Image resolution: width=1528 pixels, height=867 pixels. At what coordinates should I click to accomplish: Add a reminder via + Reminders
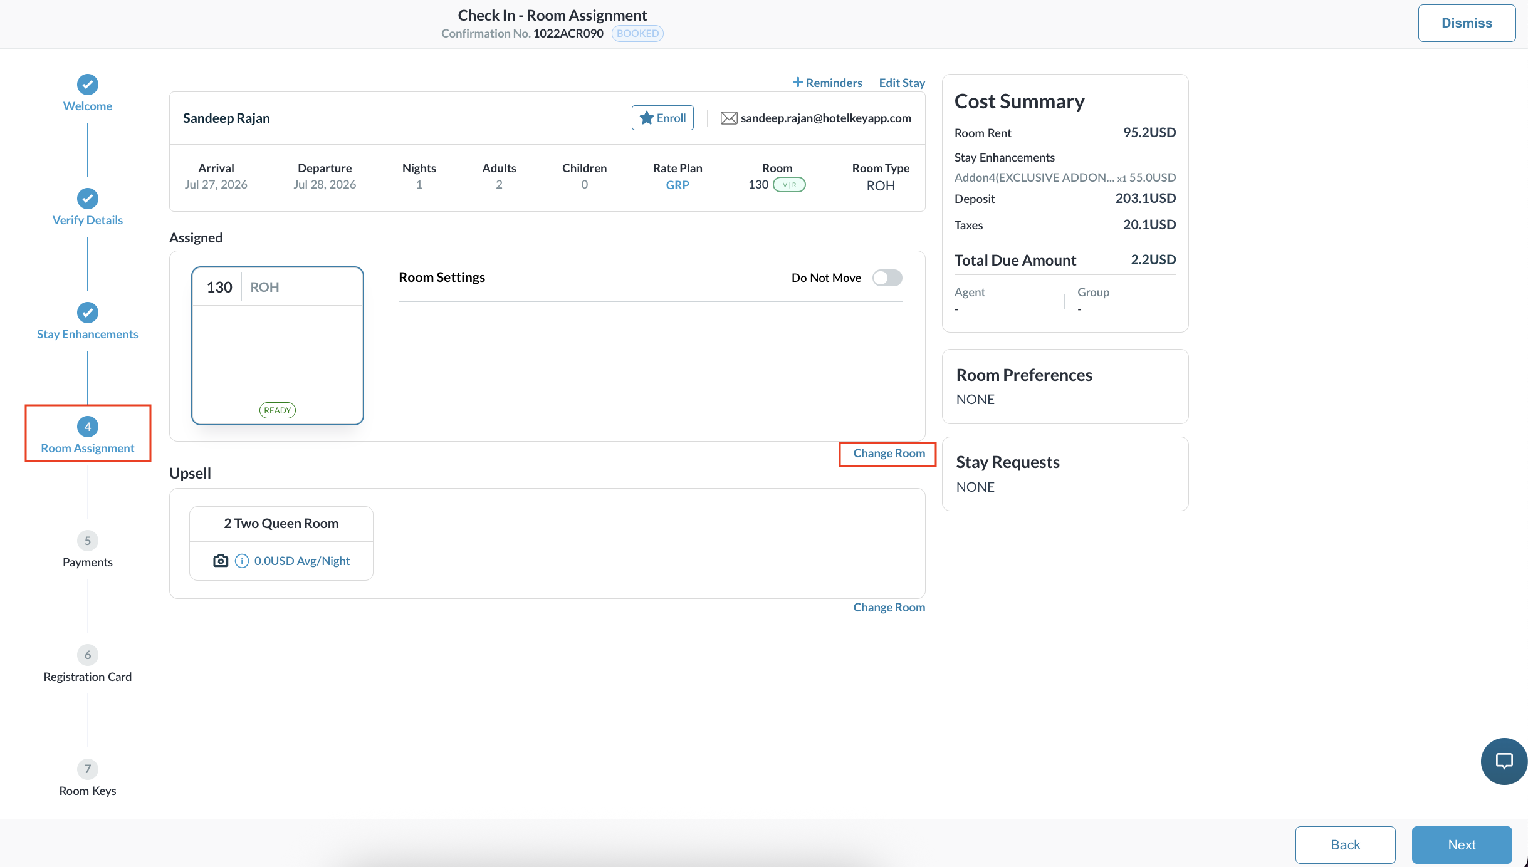point(827,83)
